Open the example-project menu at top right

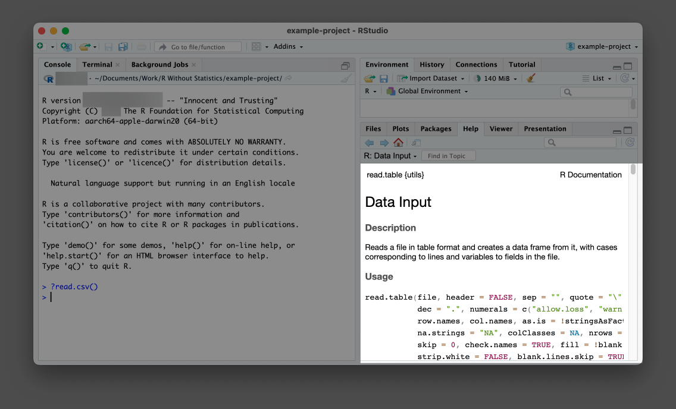[603, 46]
